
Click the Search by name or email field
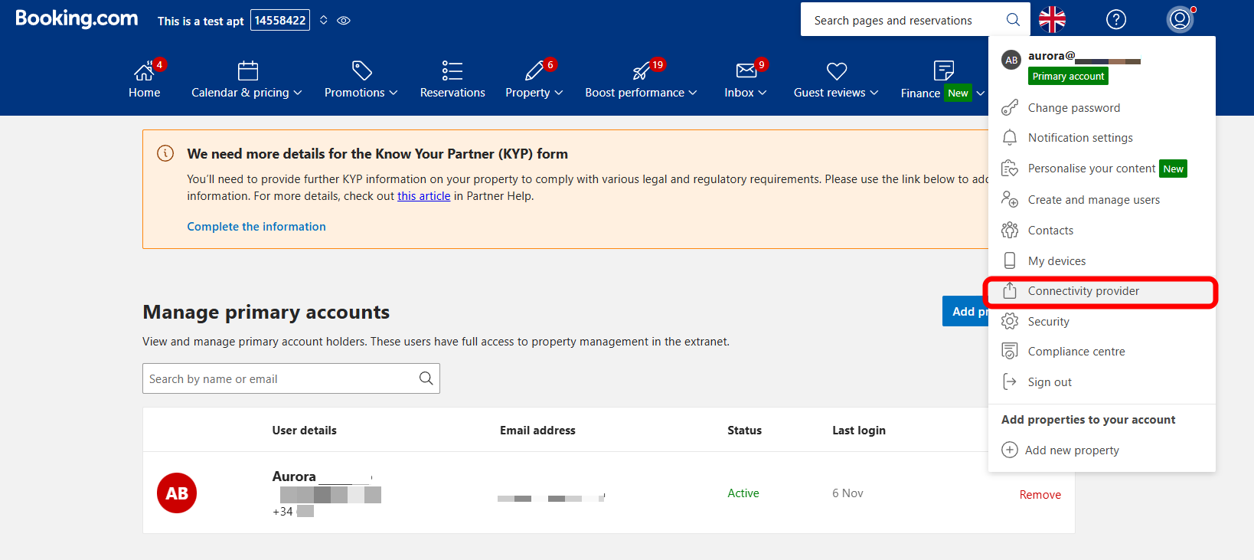pos(279,378)
